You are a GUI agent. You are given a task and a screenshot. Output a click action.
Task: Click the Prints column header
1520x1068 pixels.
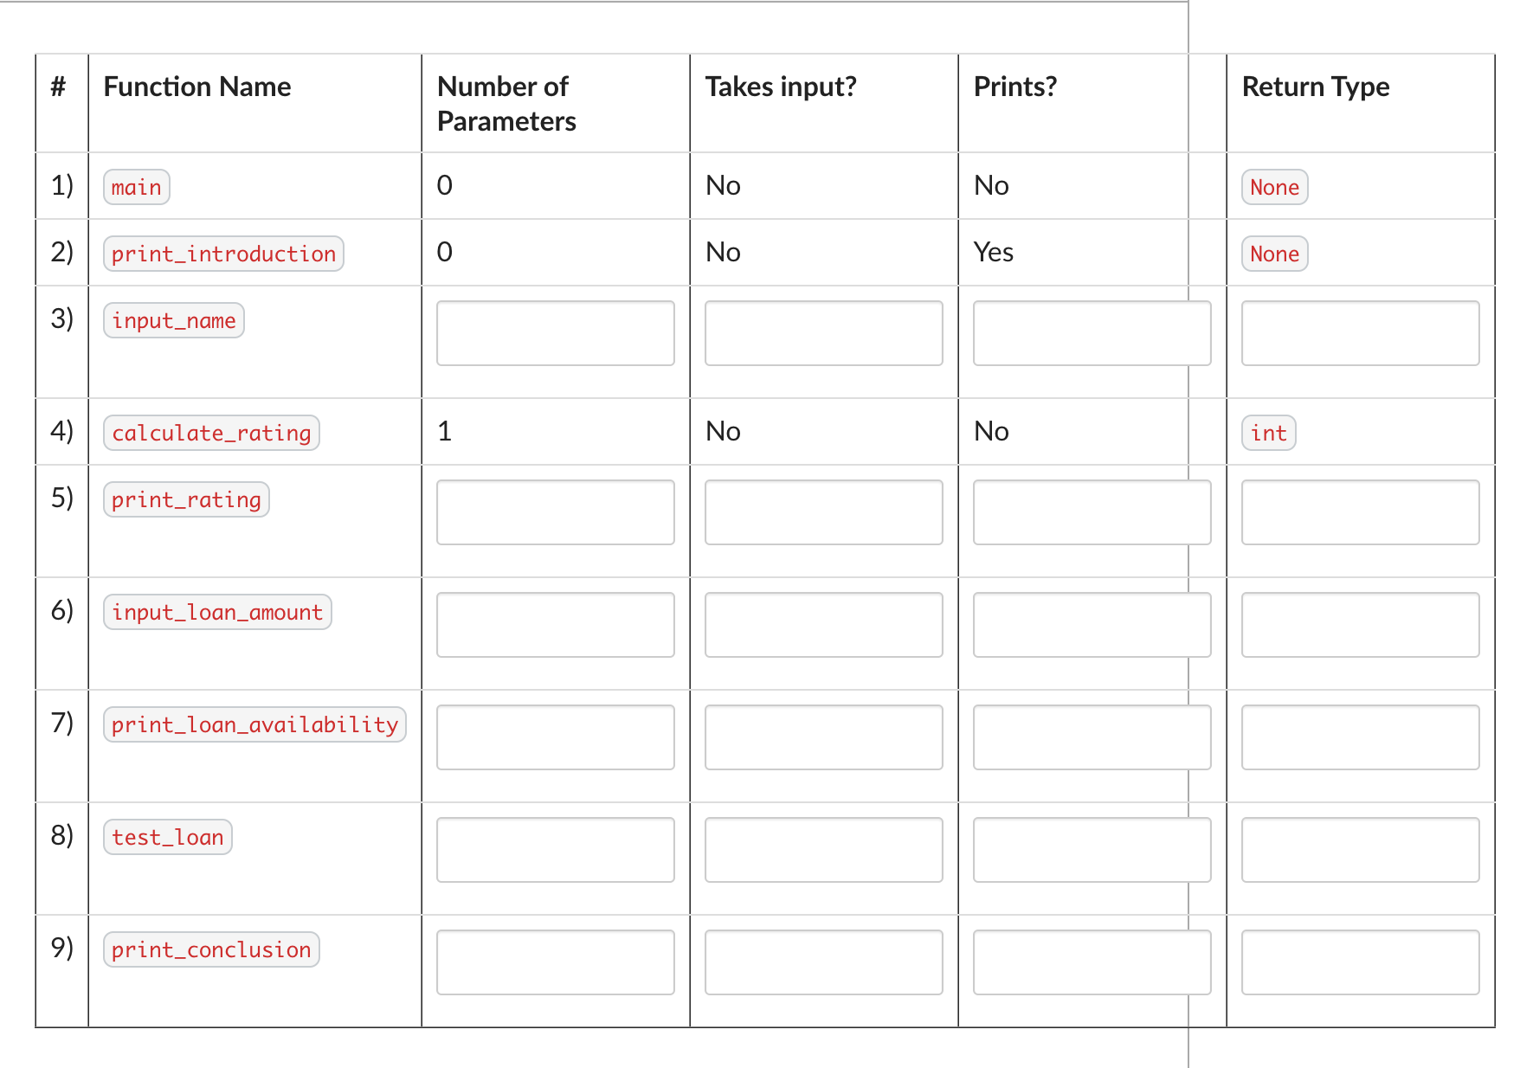[1014, 87]
